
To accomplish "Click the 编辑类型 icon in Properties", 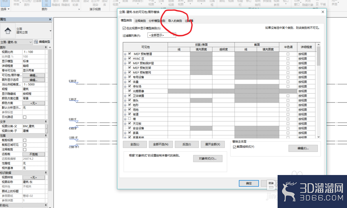I will click(36, 42).
